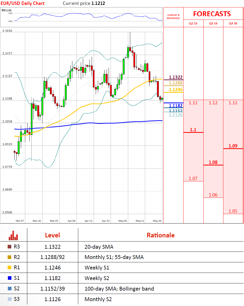Click Monthly S1; 55-day SMA rationale
244x306 pixels.
point(114,257)
